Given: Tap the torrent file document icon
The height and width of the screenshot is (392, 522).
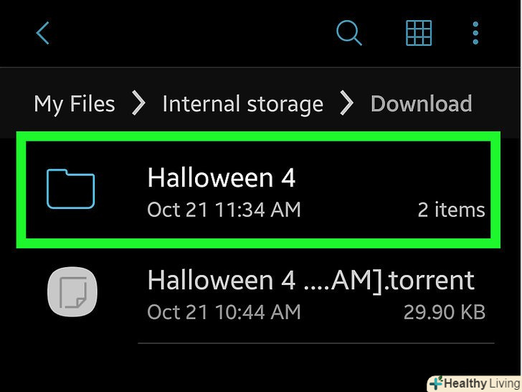Looking at the screenshot, I should click(x=72, y=291).
